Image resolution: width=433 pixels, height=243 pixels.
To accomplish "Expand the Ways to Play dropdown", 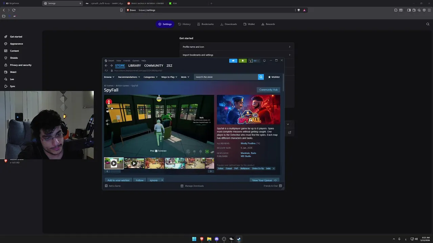I will (x=169, y=77).
